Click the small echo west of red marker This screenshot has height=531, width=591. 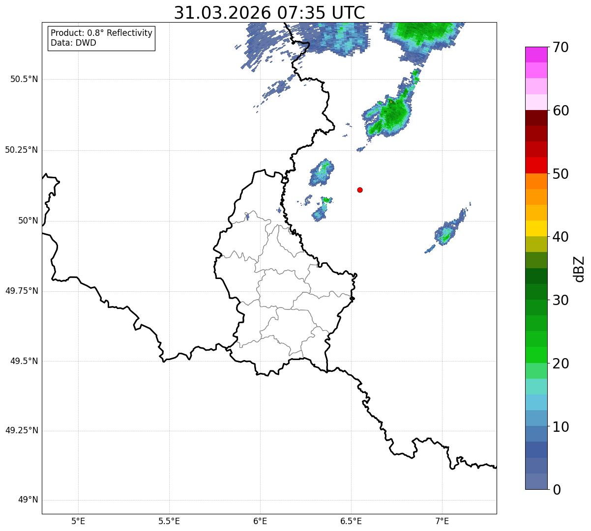point(322,172)
